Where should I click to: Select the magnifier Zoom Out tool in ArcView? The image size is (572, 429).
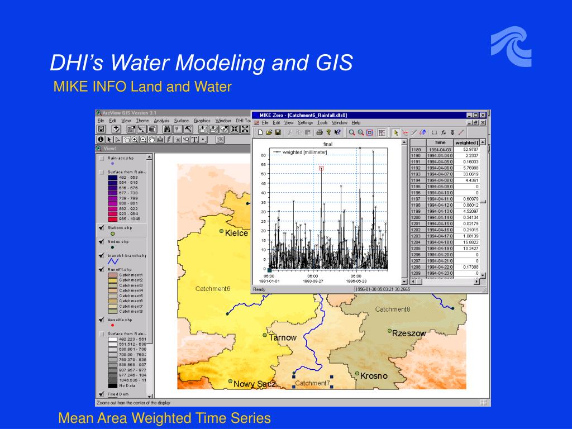pos(144,139)
